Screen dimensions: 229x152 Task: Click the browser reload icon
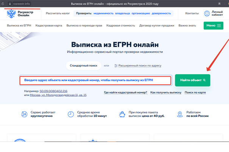pos(3,4)
